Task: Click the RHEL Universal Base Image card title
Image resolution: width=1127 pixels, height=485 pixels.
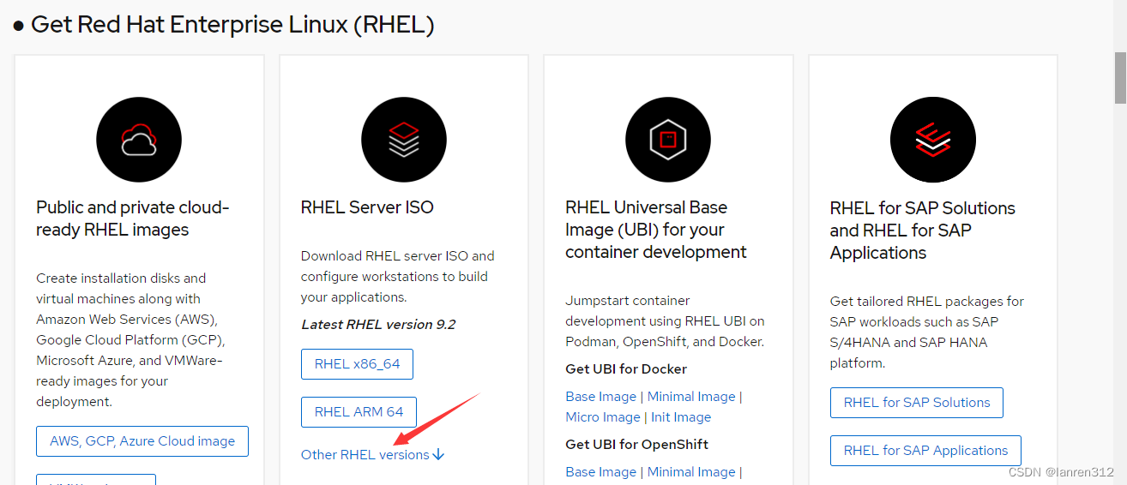Action: pyautogui.click(x=656, y=230)
